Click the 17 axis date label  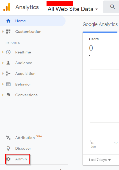116,143
